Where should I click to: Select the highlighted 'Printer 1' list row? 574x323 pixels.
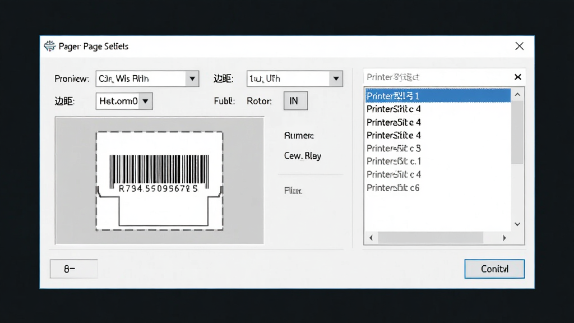438,95
